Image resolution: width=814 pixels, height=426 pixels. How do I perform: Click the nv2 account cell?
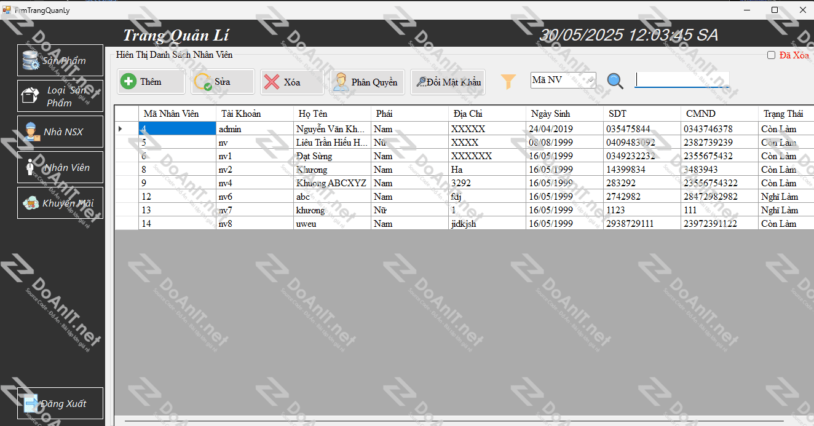coord(255,170)
